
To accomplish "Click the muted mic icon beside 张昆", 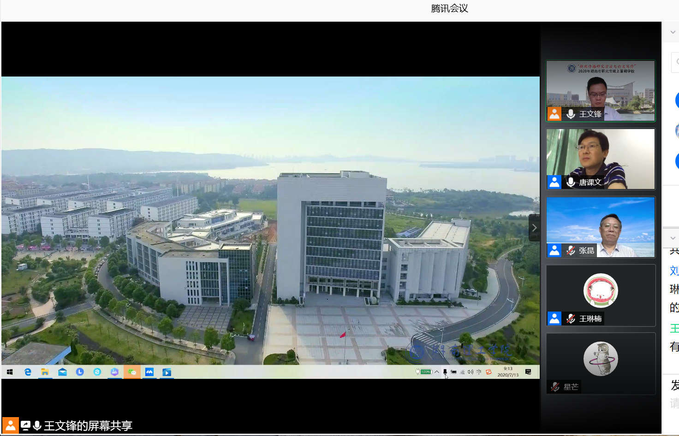I will pos(571,250).
